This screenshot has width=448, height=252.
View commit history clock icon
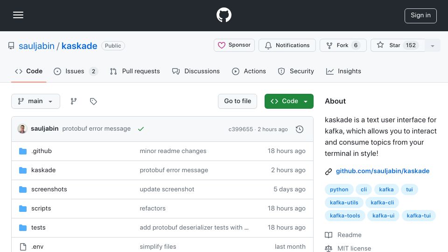pyautogui.click(x=300, y=129)
